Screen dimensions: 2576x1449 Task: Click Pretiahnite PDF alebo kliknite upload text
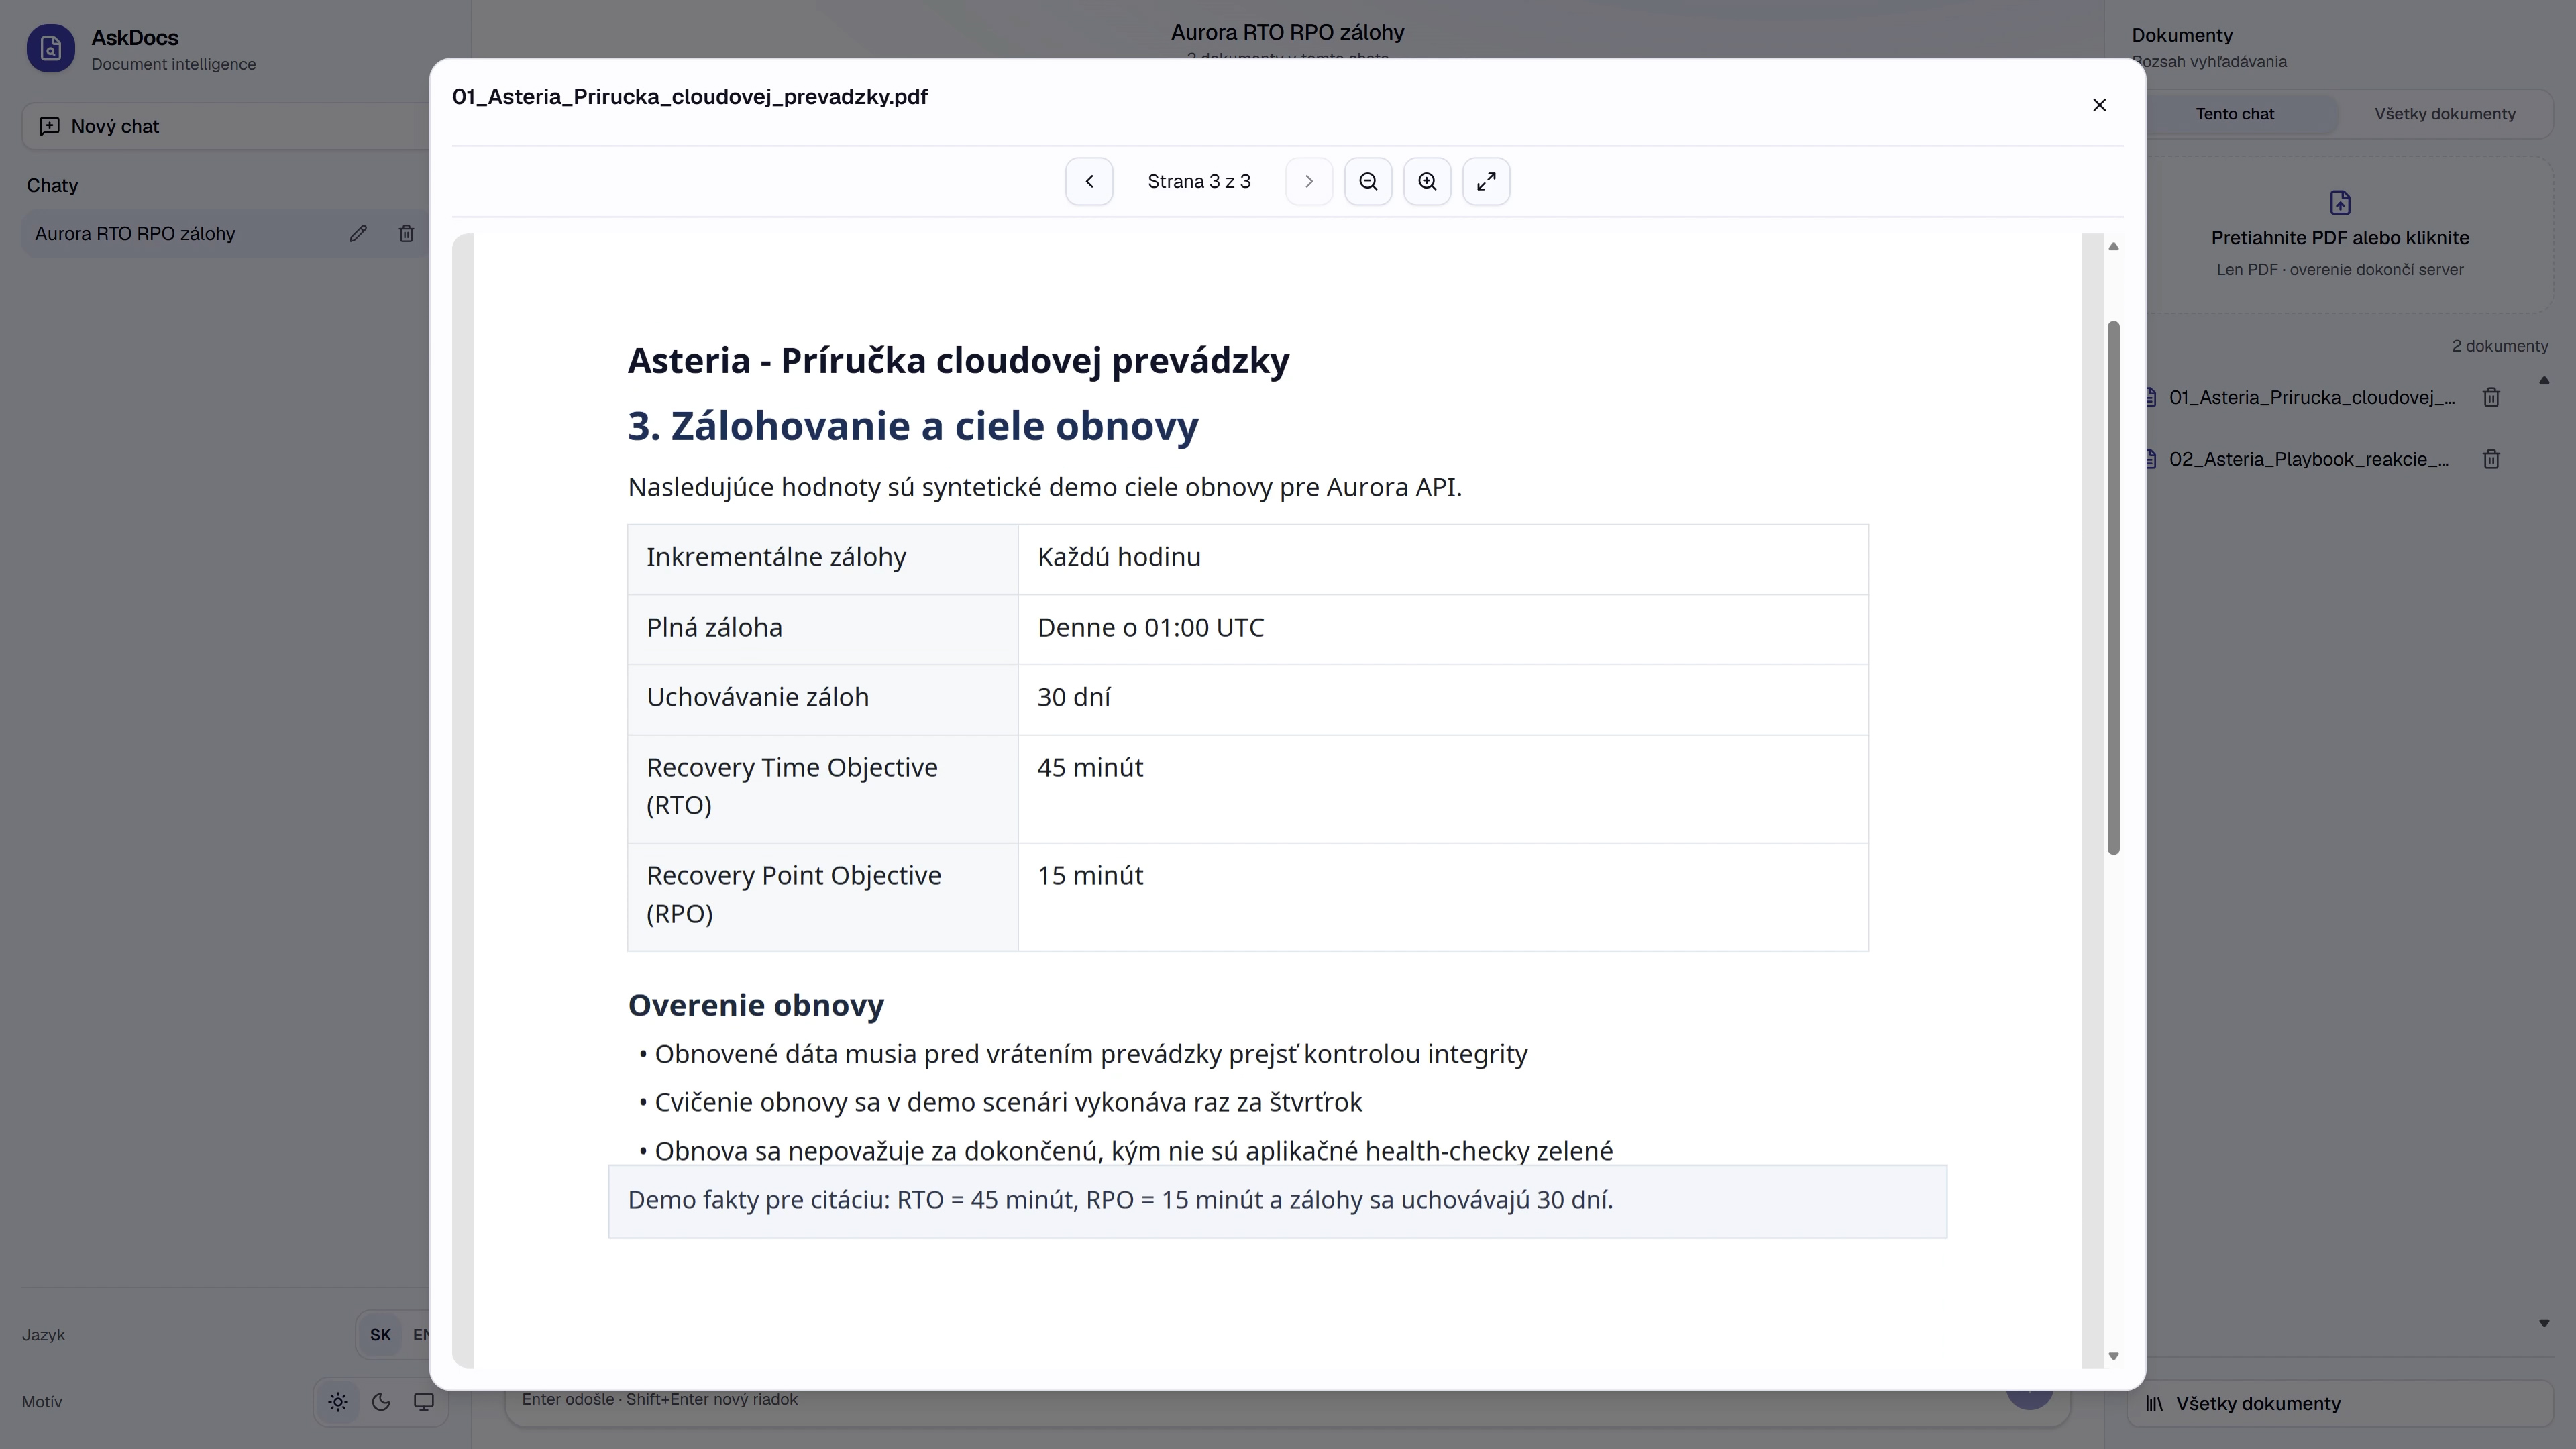pyautogui.click(x=2340, y=238)
